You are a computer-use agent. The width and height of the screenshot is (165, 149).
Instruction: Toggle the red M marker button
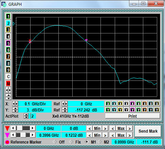tap(8, 84)
